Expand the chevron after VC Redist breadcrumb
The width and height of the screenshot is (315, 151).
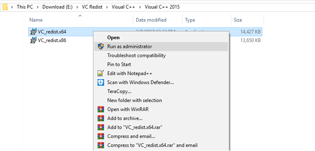[107, 7]
